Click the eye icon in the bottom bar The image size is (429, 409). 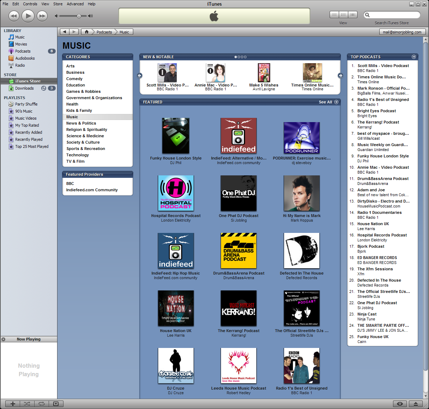pos(400,404)
